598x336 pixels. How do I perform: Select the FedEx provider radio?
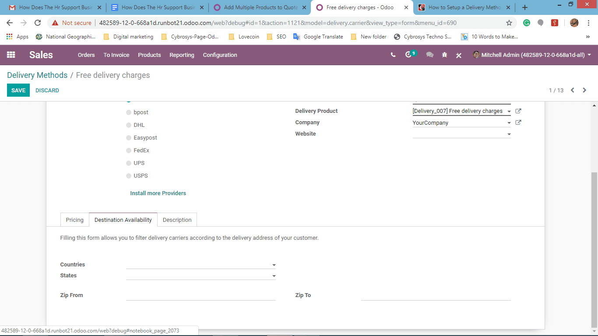tap(129, 150)
